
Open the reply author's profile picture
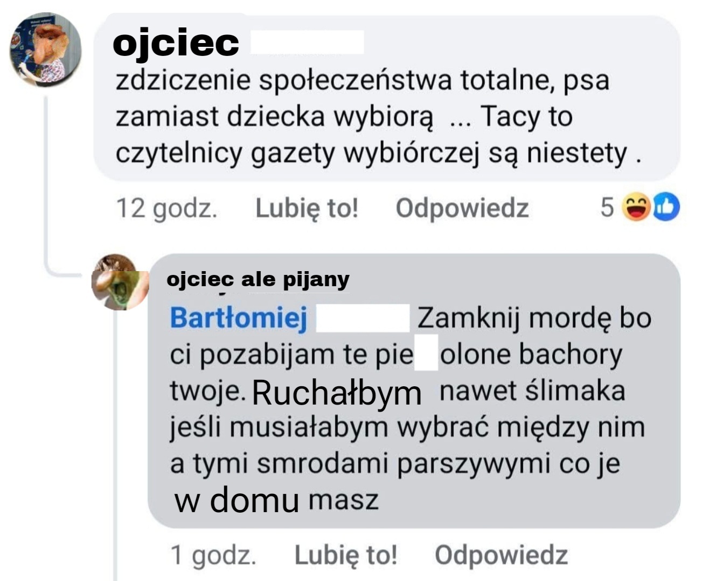click(x=120, y=282)
